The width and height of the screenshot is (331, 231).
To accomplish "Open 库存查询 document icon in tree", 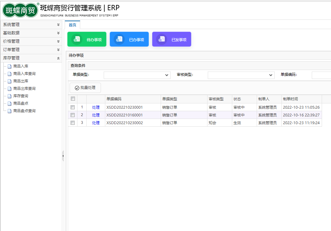I will click(x=9, y=96).
